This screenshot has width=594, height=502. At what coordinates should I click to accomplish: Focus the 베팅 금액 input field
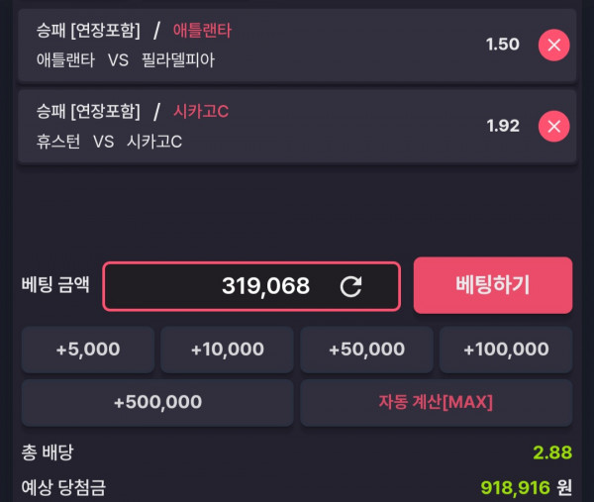click(251, 286)
